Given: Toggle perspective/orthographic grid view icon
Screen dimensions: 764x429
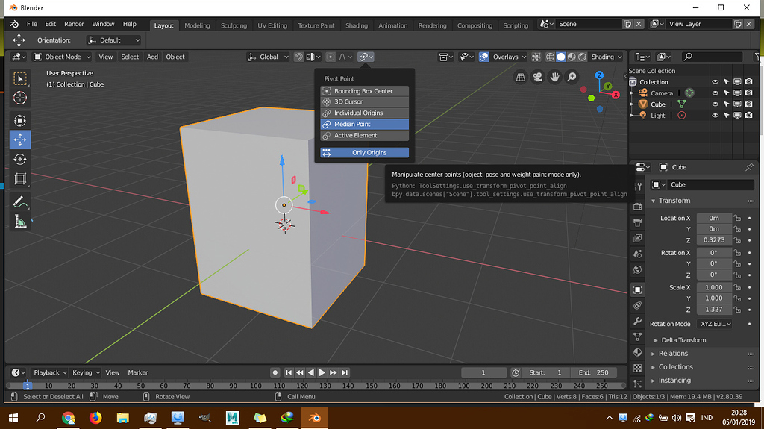Looking at the screenshot, I should 520,77.
